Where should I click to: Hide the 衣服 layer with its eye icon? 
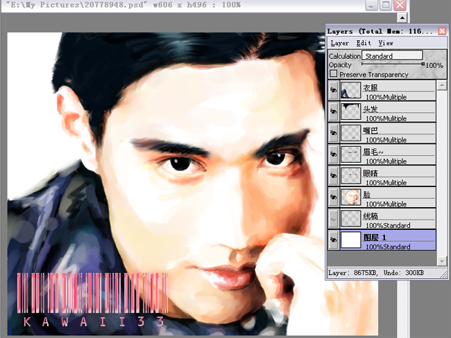(x=333, y=91)
